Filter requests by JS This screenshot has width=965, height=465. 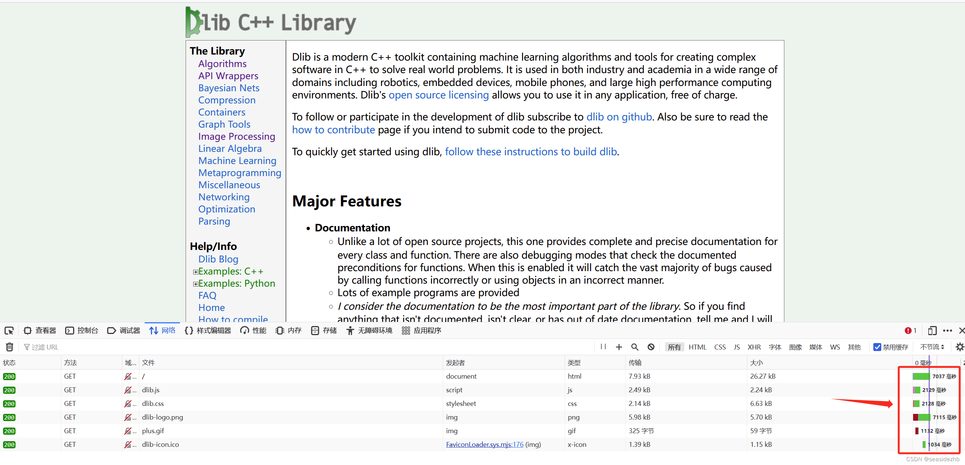tap(737, 347)
